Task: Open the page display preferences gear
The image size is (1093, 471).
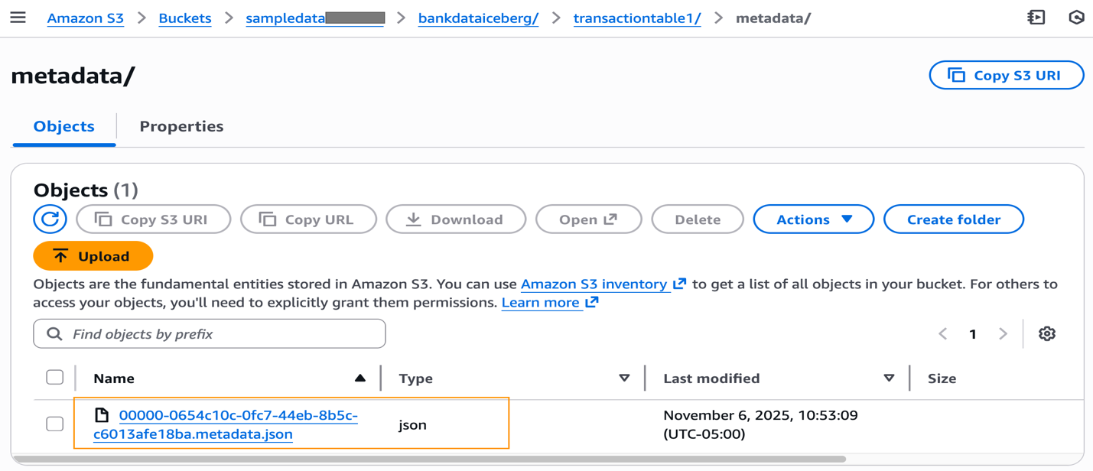Action: point(1047,333)
